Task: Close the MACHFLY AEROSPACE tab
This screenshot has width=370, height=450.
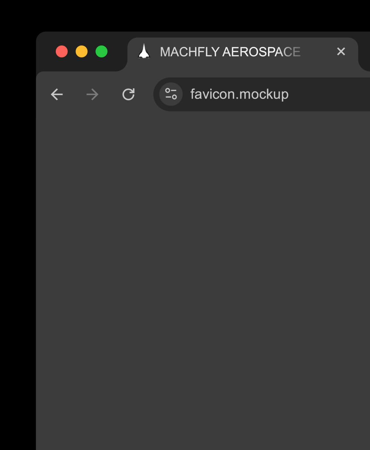Action: click(341, 51)
